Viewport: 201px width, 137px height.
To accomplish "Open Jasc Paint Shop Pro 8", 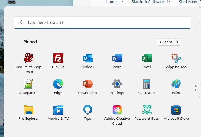I will [29, 63].
